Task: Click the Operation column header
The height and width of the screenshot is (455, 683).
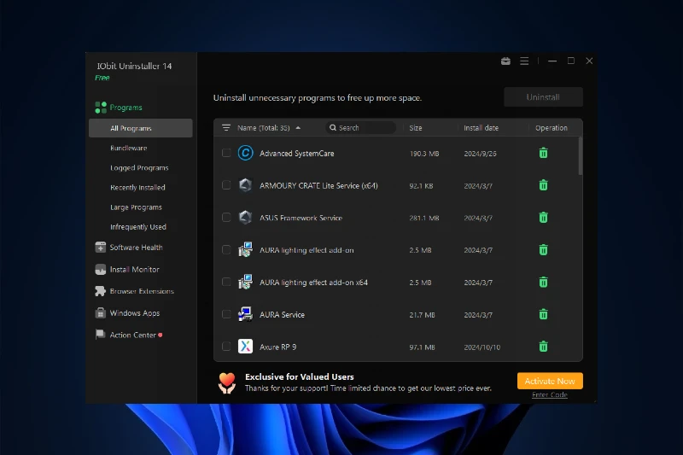Action: pos(552,128)
